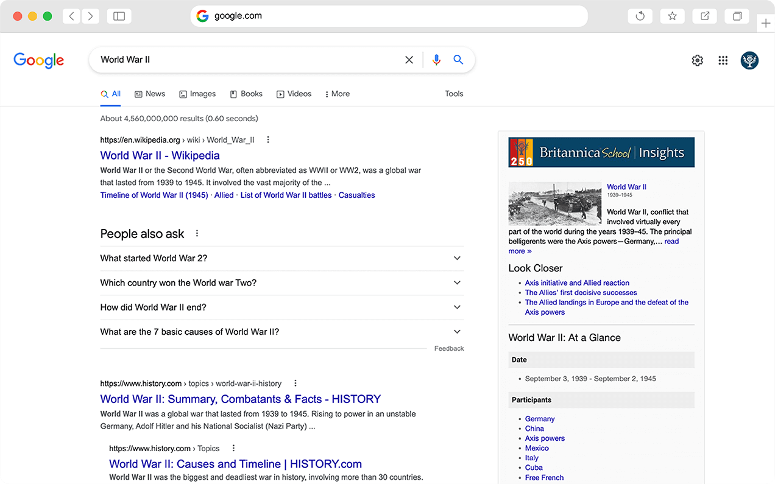Expand "Which country won the World war Two?"

coord(282,282)
